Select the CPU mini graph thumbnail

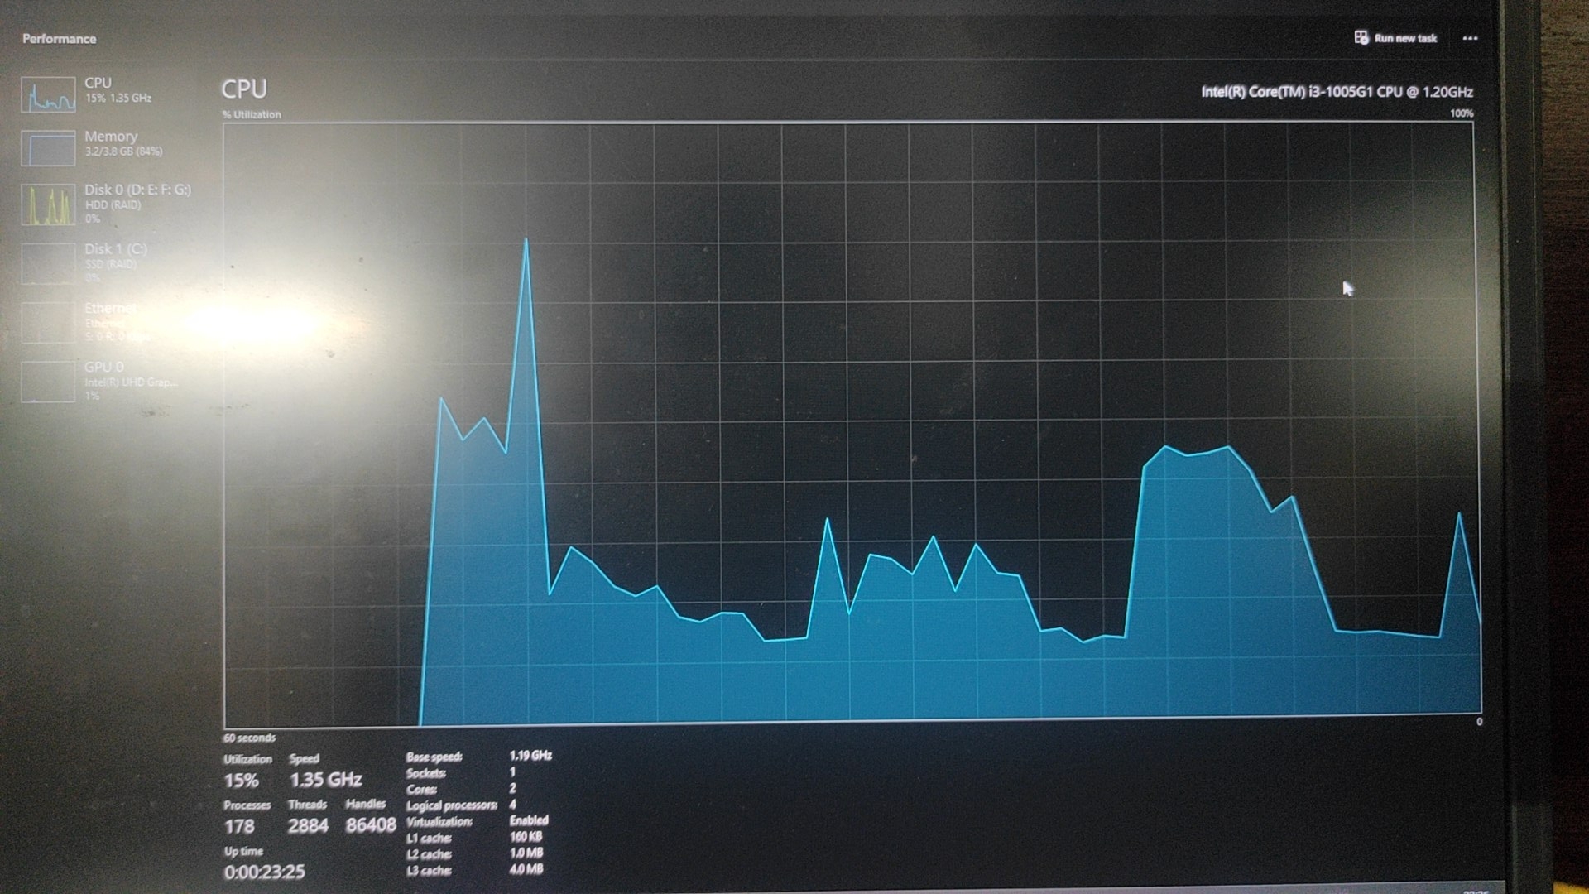tap(48, 94)
